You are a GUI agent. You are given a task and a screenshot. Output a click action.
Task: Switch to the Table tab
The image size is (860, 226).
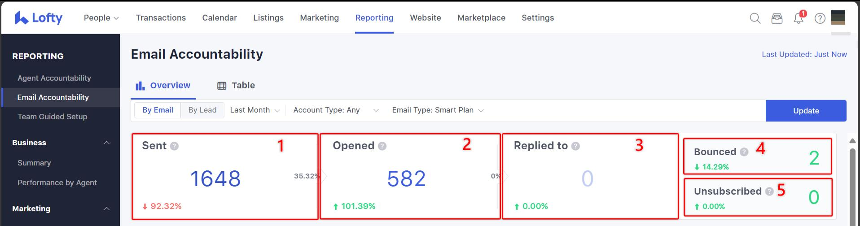(236, 86)
